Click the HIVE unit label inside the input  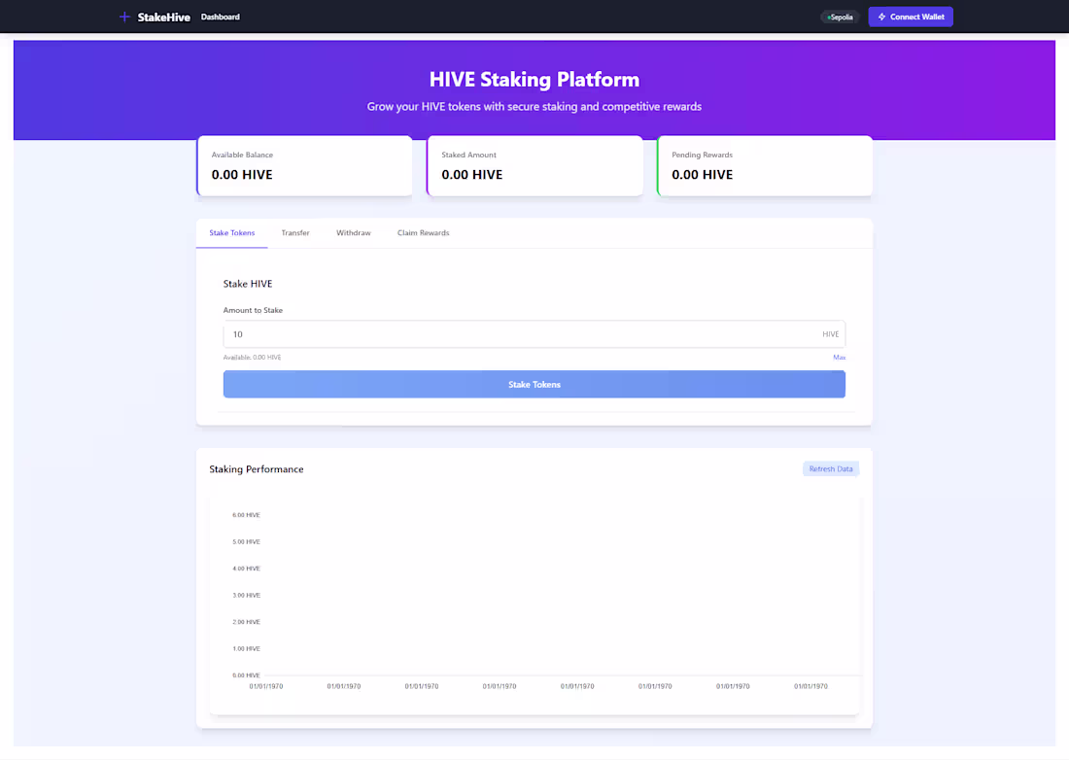[830, 333]
